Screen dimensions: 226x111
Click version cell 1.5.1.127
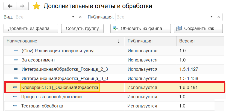[x=189, y=69]
